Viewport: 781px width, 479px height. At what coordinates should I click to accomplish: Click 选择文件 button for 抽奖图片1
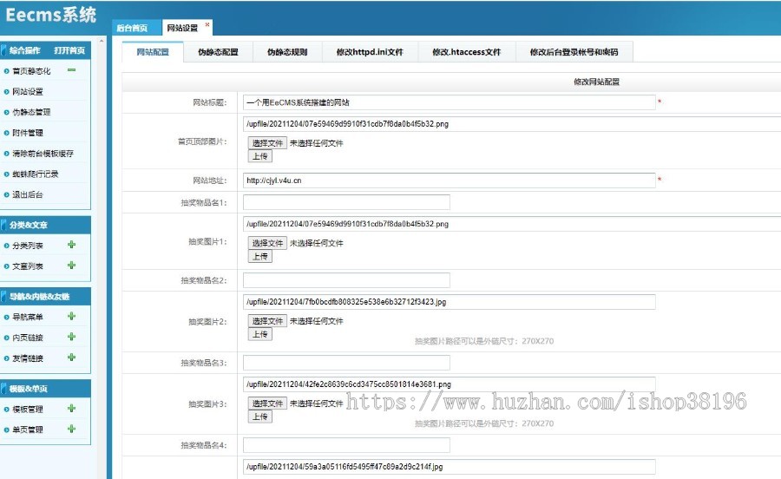[x=267, y=243]
